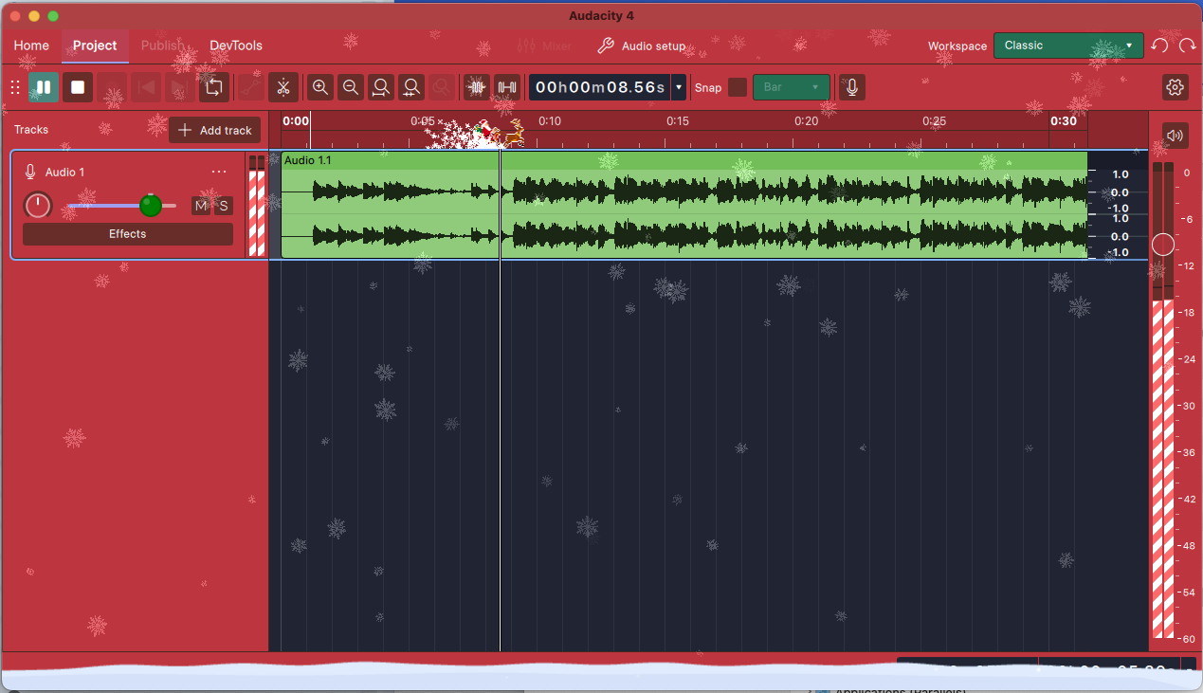Solo the Audio 1 track
Image resolution: width=1203 pixels, height=693 pixels.
pyautogui.click(x=224, y=206)
